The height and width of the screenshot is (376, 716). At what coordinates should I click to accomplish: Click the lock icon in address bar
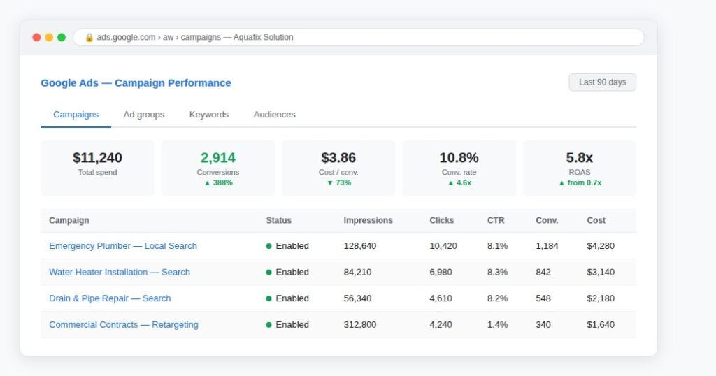[89, 38]
